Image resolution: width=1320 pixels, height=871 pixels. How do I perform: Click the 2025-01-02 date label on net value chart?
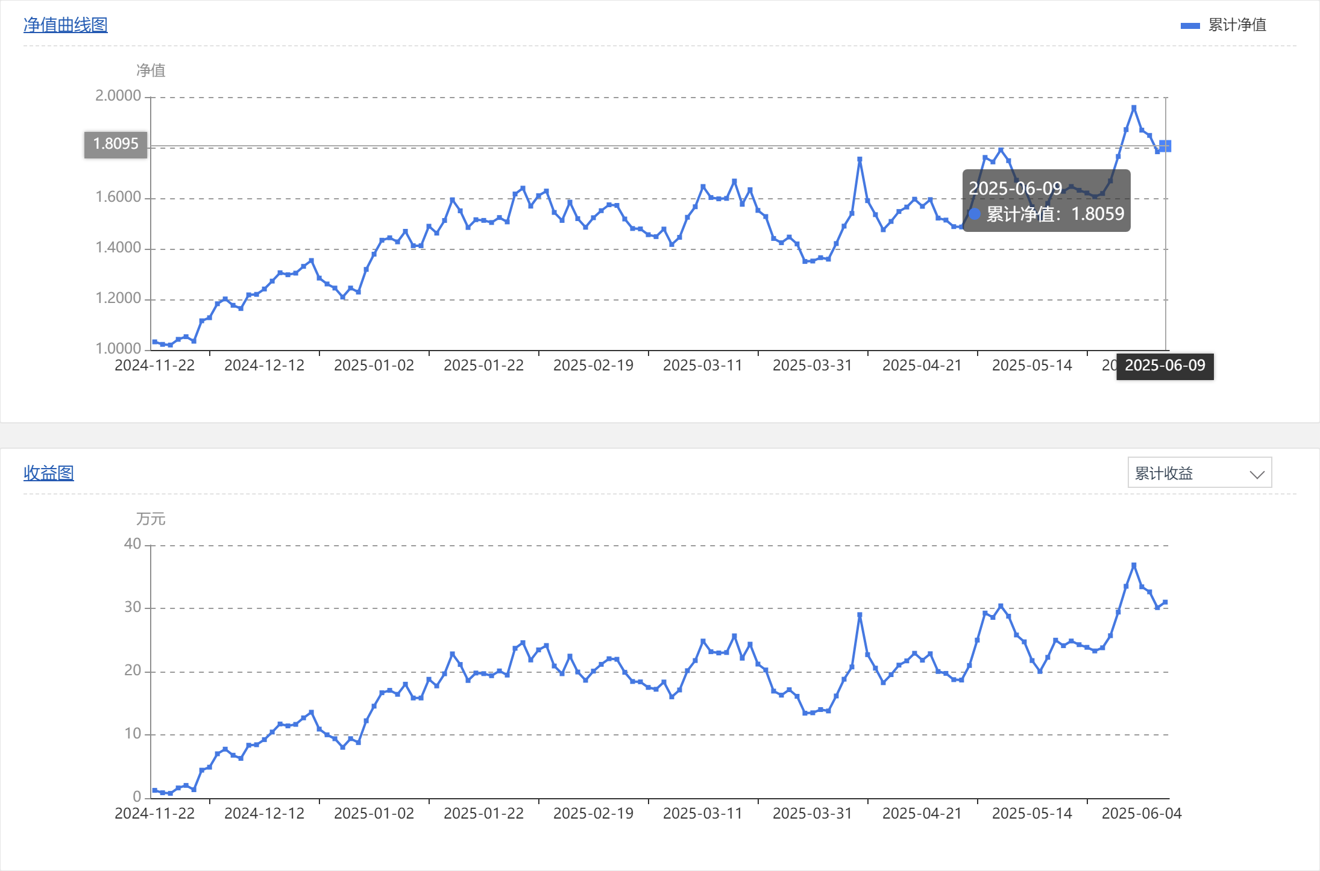click(x=374, y=366)
